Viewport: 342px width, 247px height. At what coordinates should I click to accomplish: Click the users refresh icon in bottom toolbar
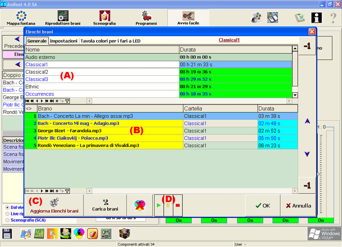66,234
